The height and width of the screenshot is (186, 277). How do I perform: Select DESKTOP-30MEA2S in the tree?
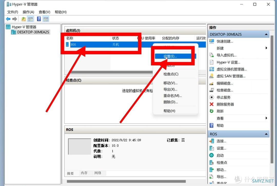point(33,32)
